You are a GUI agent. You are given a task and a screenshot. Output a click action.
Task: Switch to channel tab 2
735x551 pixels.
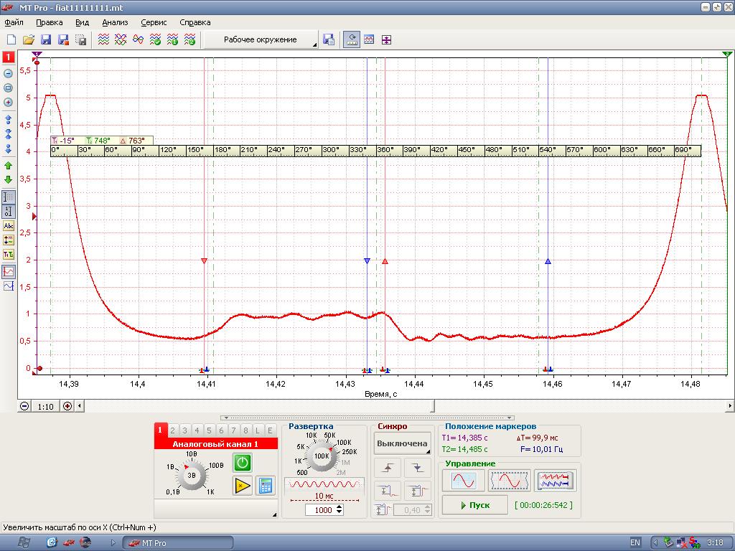pos(173,430)
